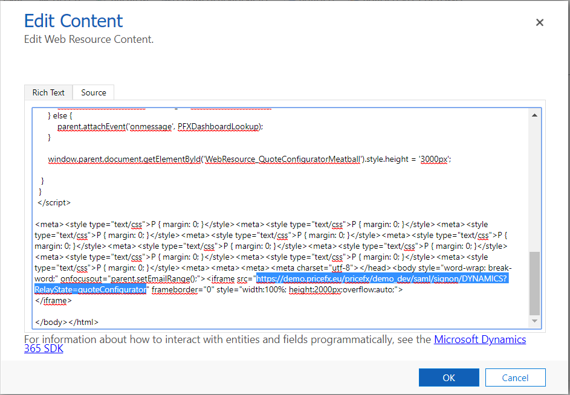The width and height of the screenshot is (570, 395).
Task: Place cursor at the closing script tag
Action: [x=54, y=202]
